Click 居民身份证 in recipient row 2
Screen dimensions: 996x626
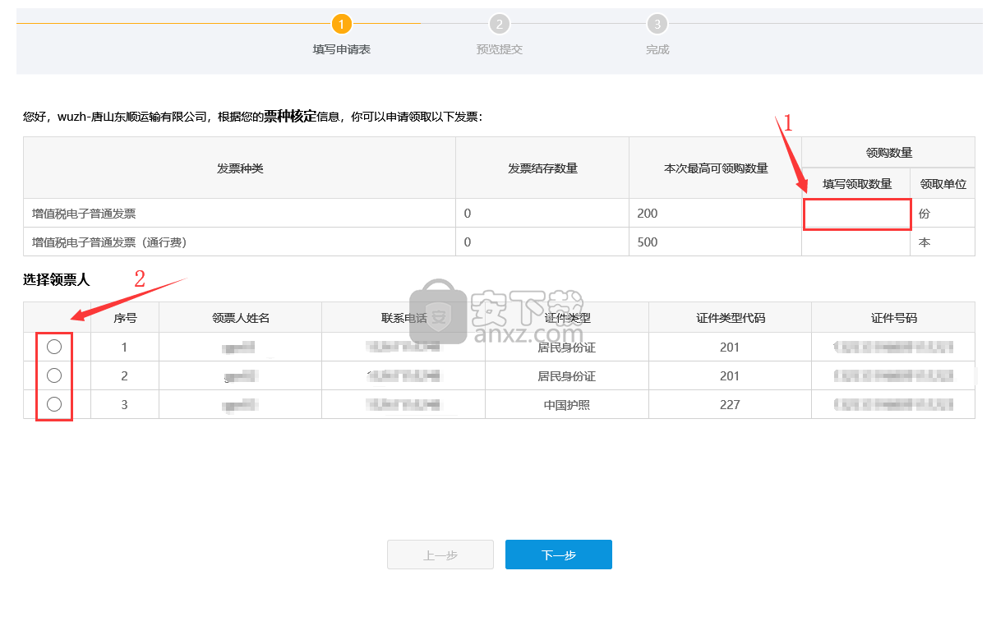tap(567, 376)
